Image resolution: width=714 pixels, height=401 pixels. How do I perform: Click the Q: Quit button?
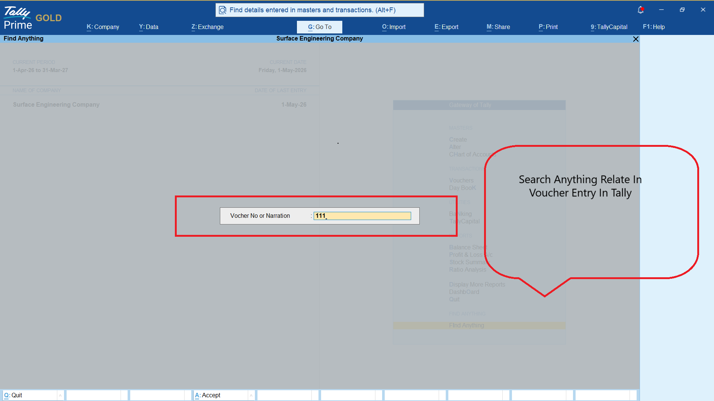[x=30, y=395]
